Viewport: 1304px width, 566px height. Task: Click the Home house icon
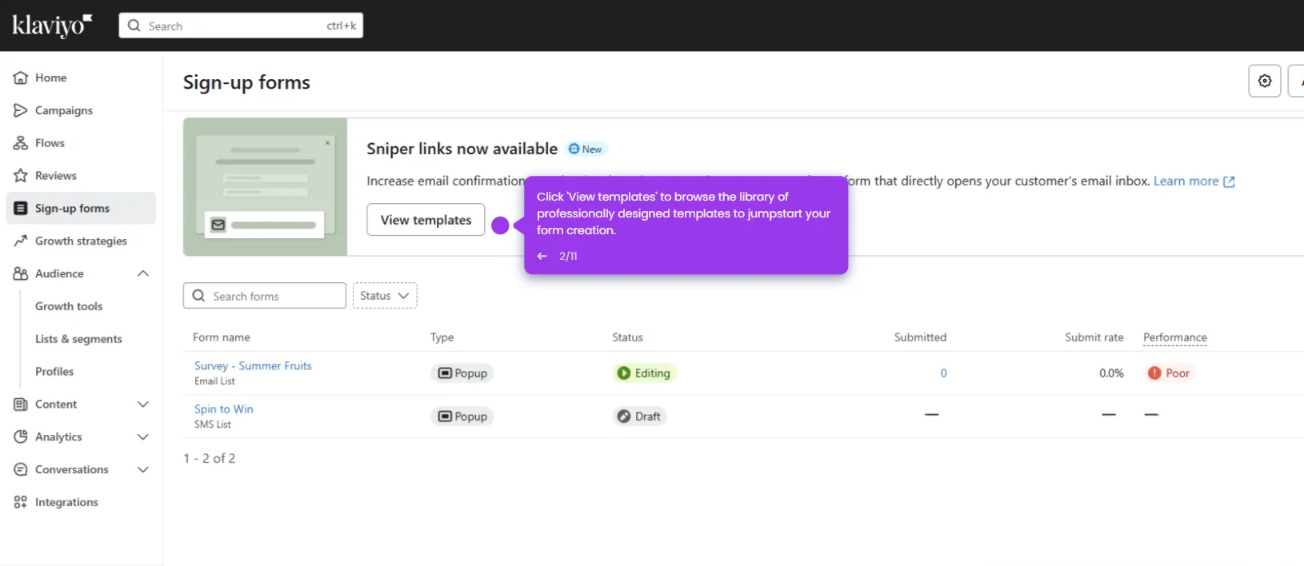click(21, 78)
